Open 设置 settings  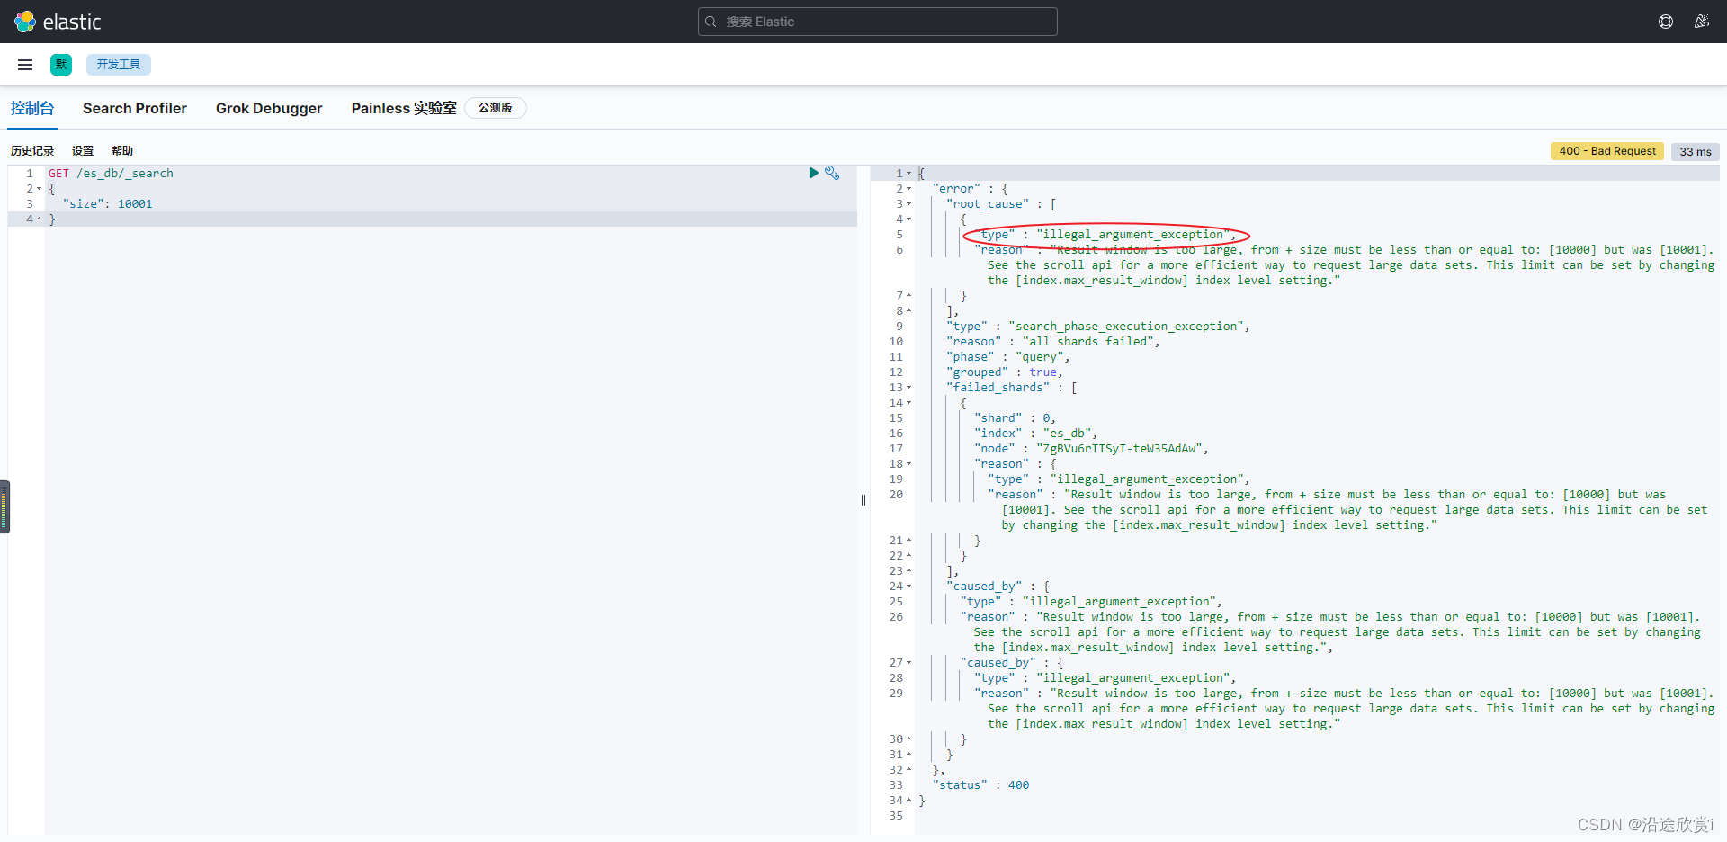83,151
